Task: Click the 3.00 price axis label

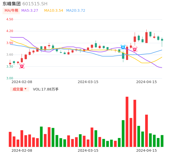Action: pos(10,78)
